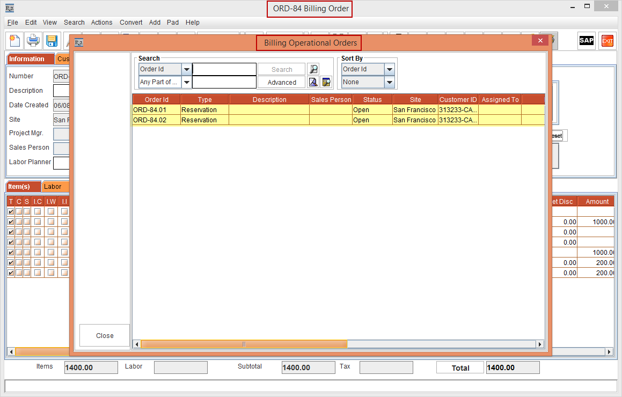Open the Order Id search field dropdown
622x397 pixels.
pos(186,69)
